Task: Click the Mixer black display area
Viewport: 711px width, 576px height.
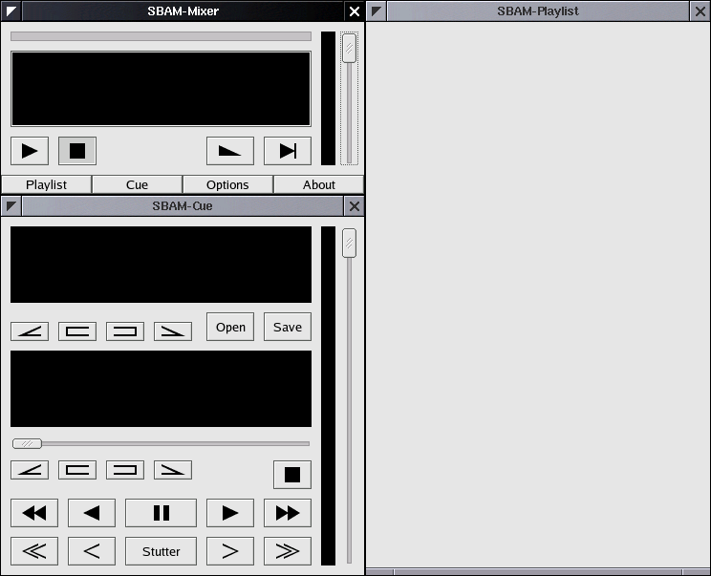Action: tap(161, 89)
